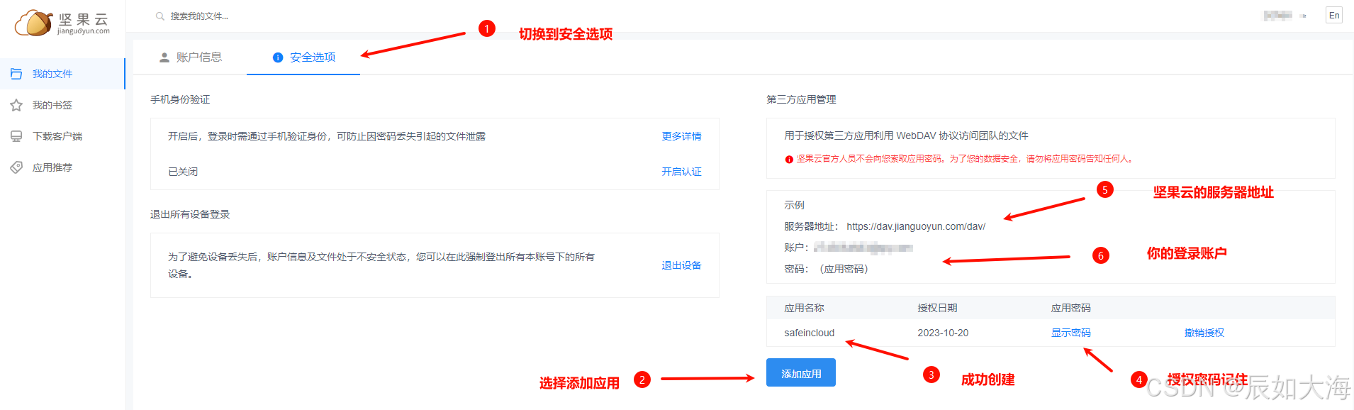Image resolution: width=1354 pixels, height=410 pixels.
Task: Click the 授权日期 column header
Action: point(937,308)
